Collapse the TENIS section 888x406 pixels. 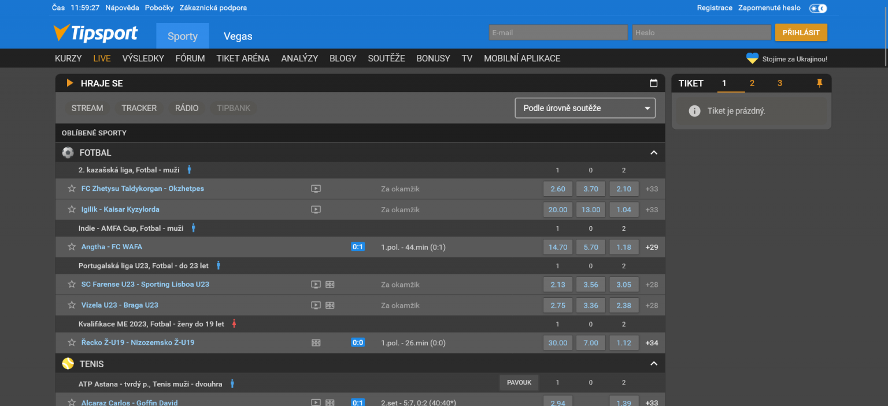click(x=653, y=364)
